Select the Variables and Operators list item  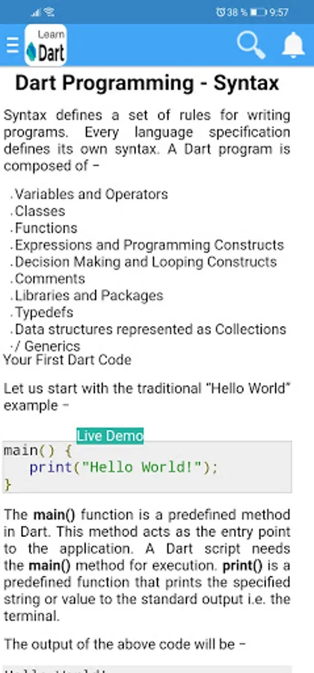tap(91, 194)
